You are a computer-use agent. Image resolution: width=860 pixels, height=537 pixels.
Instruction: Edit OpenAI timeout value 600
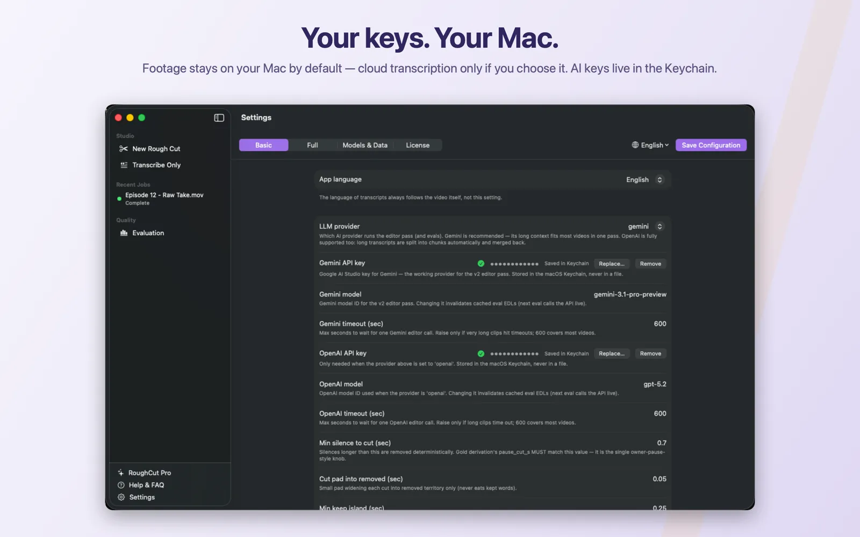coord(660,413)
